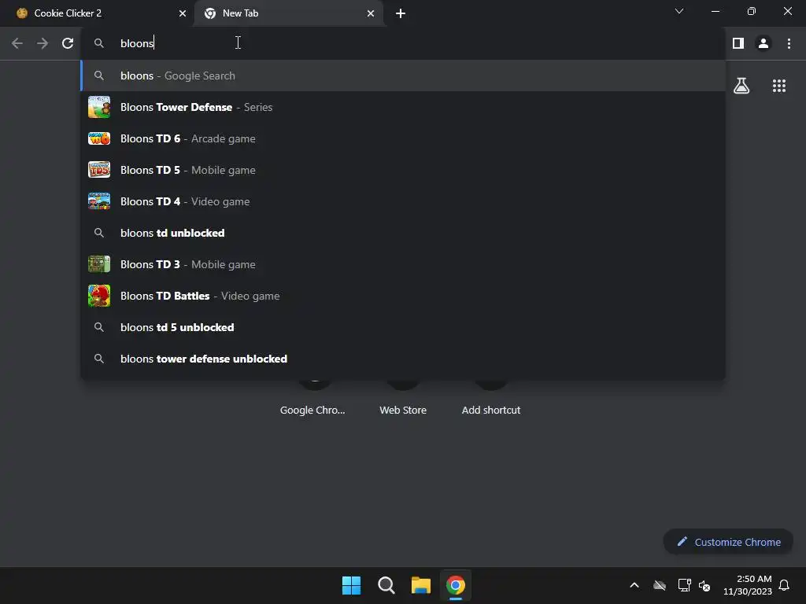The width and height of the screenshot is (806, 604).
Task: Select 'bloons td unblocked' suggestion
Action: pos(403,233)
